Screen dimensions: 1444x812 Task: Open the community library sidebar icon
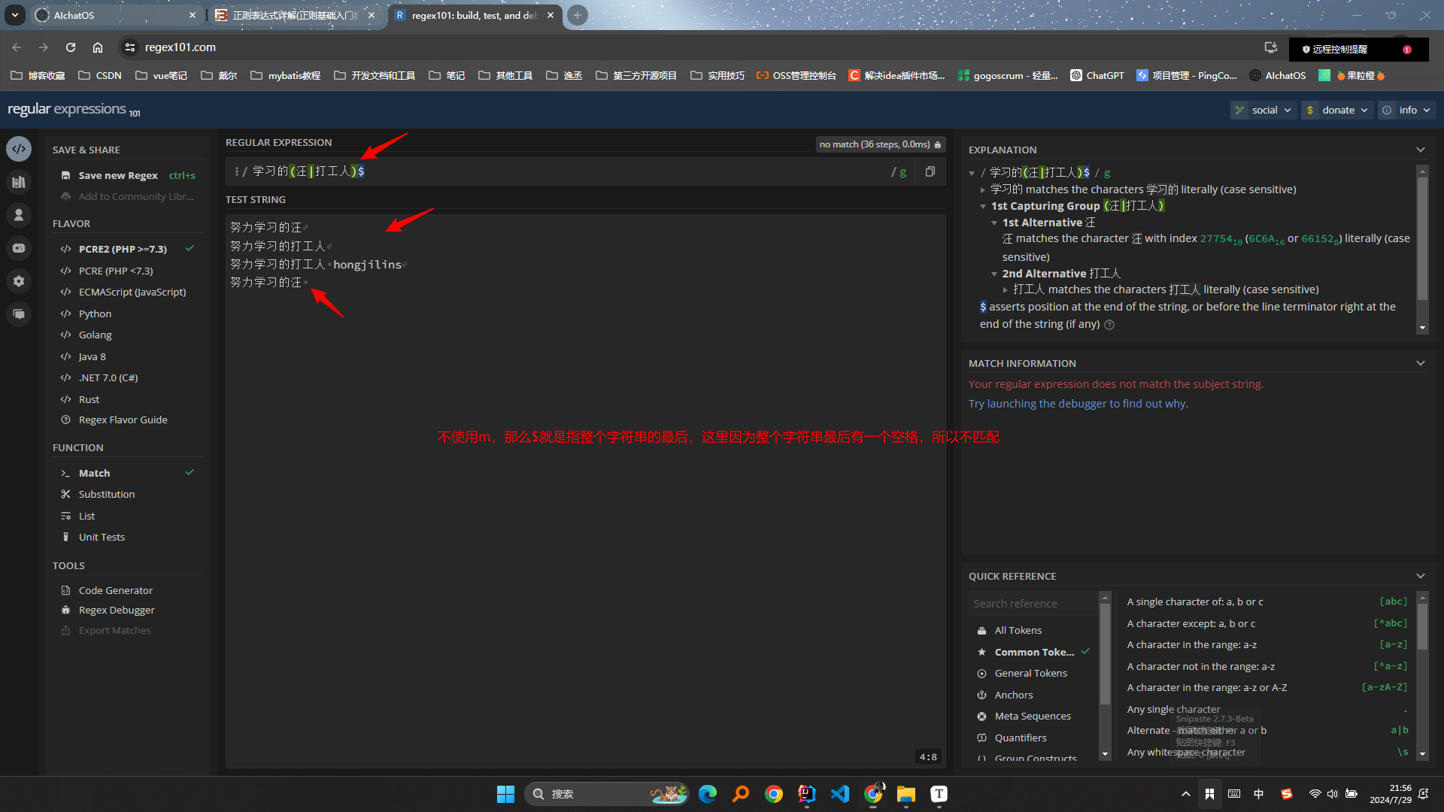click(x=19, y=182)
